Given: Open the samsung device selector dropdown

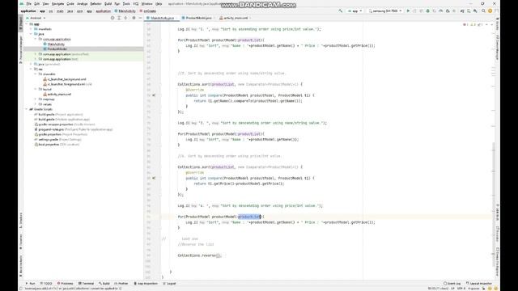Looking at the screenshot, I should pyautogui.click(x=385, y=11).
